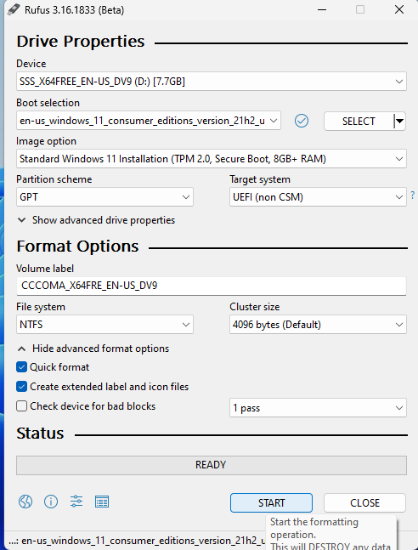
Task: Click the Rufus title bar app icon
Action: 14,9
